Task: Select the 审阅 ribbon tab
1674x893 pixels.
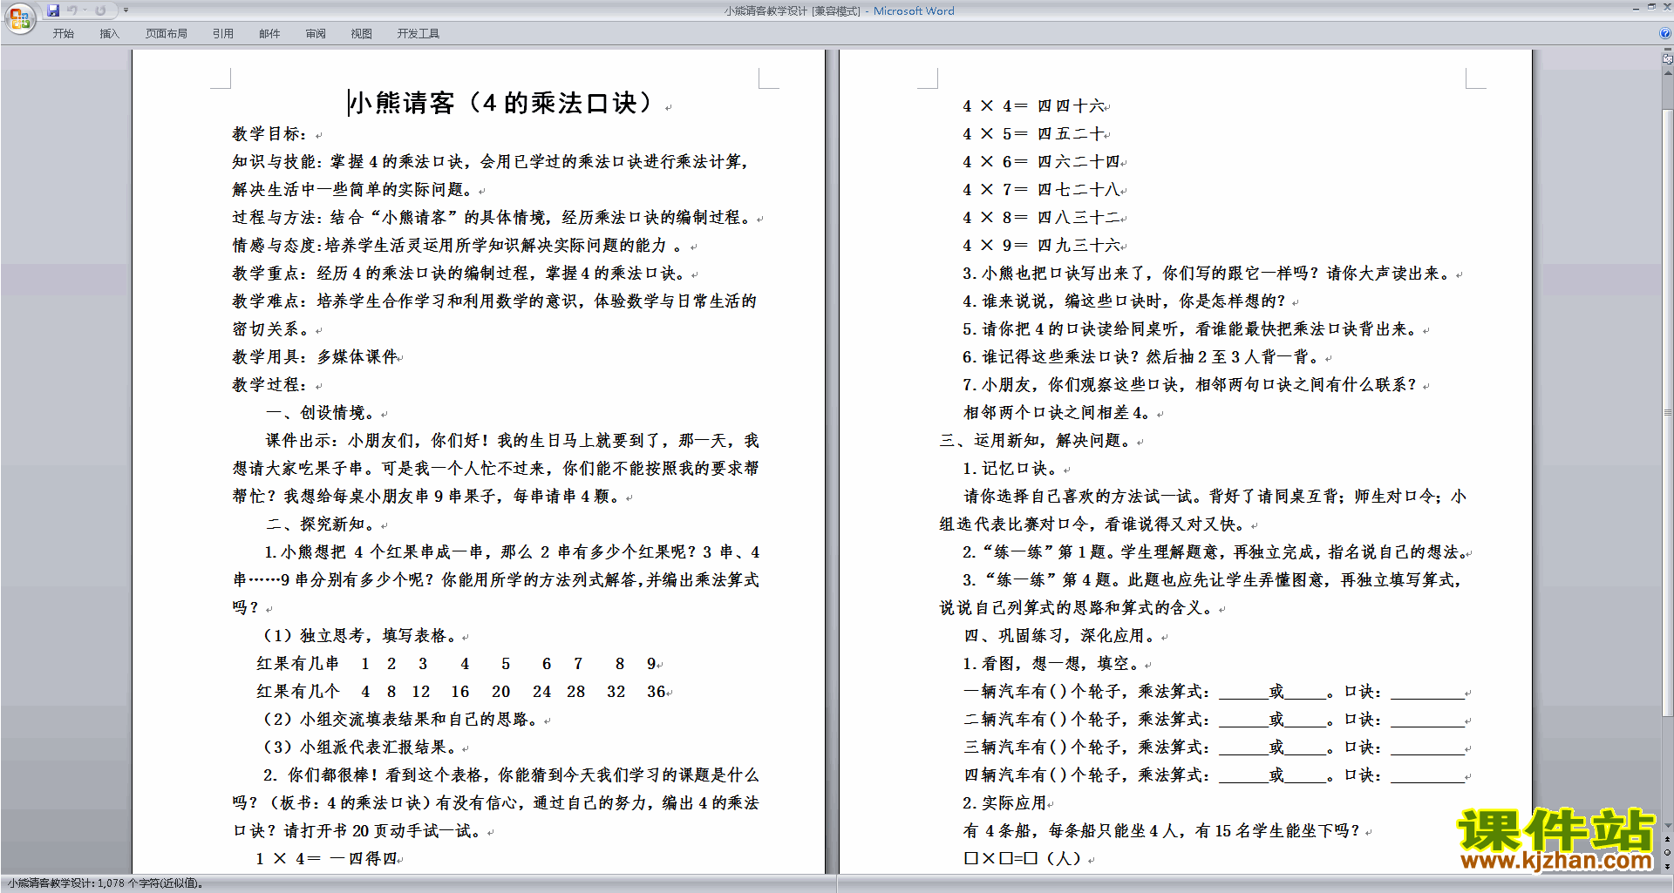Action: (x=316, y=34)
